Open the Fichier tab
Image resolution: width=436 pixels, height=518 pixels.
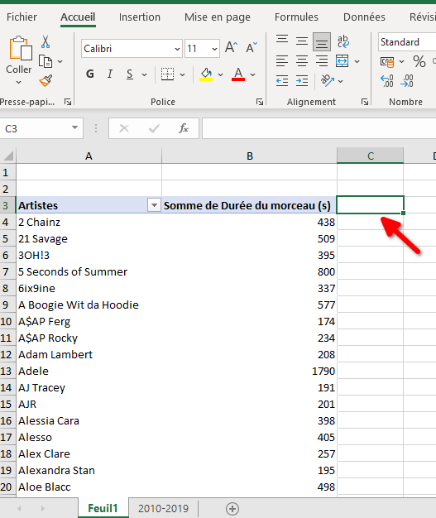(22, 17)
